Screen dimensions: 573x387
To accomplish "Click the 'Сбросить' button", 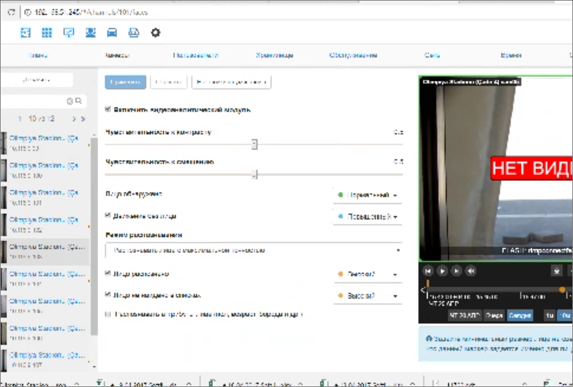I will 168,82.
